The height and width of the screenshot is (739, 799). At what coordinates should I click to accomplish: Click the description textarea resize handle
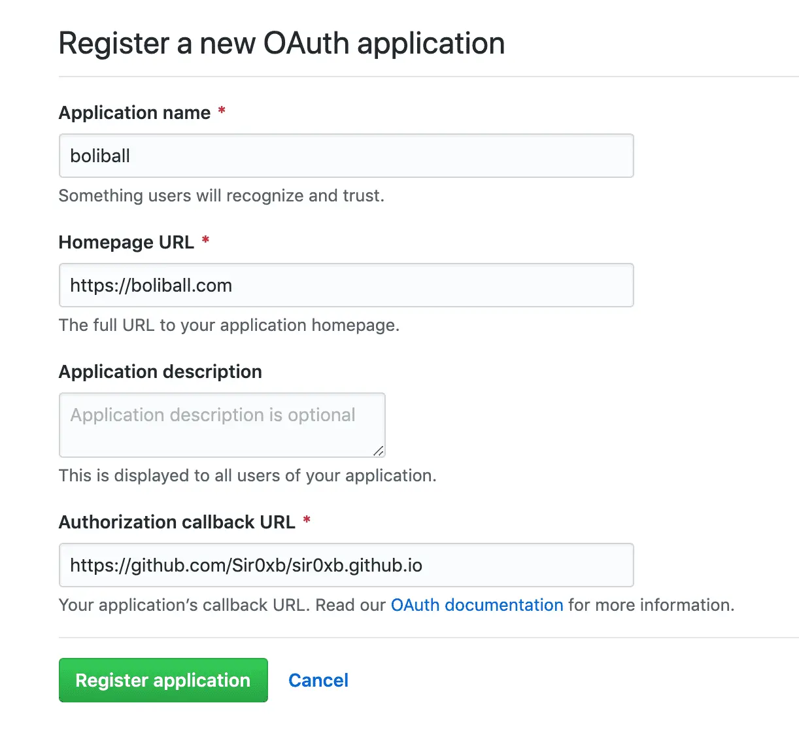coord(379,451)
